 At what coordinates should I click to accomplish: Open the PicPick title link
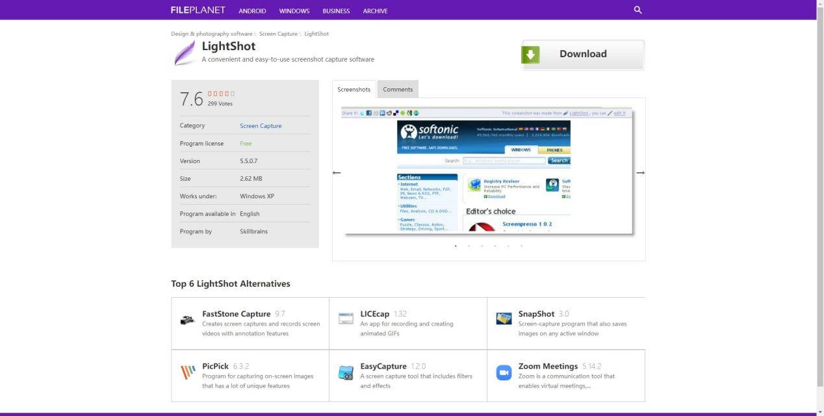click(x=215, y=367)
